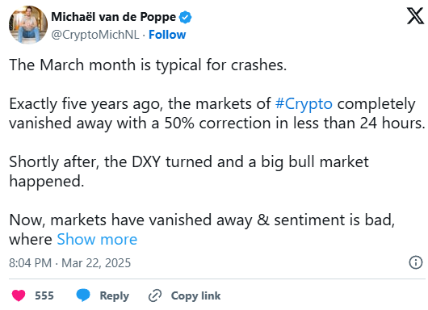Click the paragraph starting 'Exactly five years ago'
Screen dimensions: 428x310
[217, 114]
